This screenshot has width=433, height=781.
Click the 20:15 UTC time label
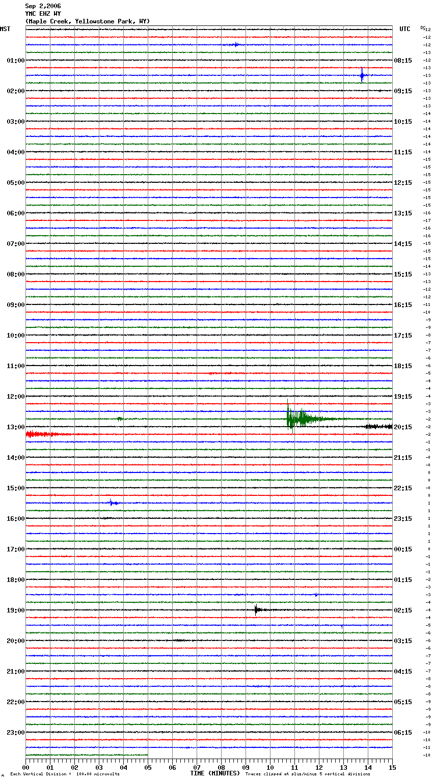[403, 427]
